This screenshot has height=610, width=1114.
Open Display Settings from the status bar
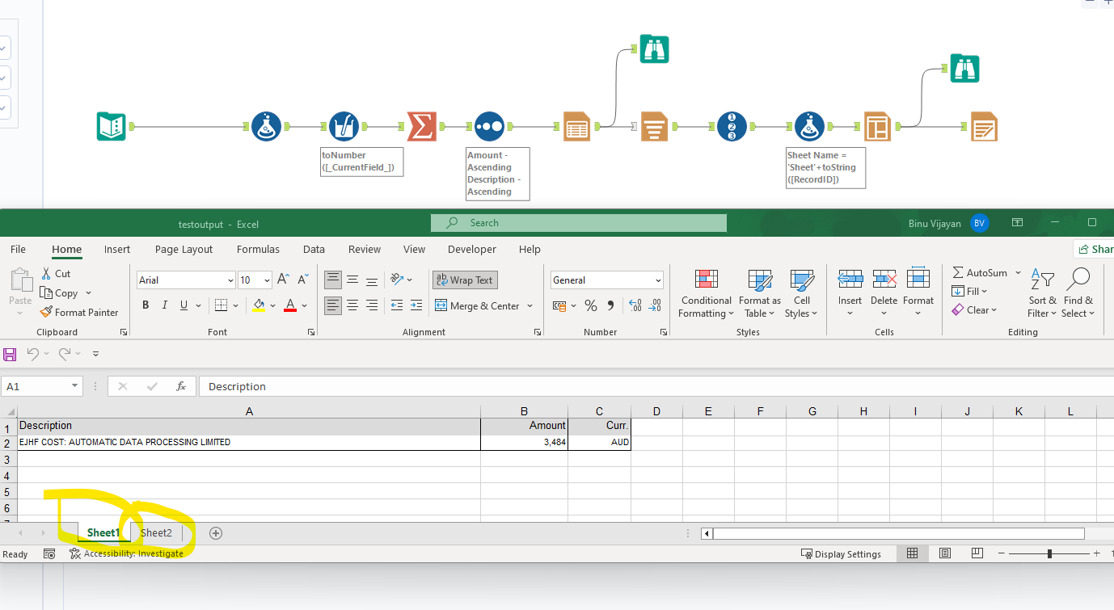click(843, 553)
